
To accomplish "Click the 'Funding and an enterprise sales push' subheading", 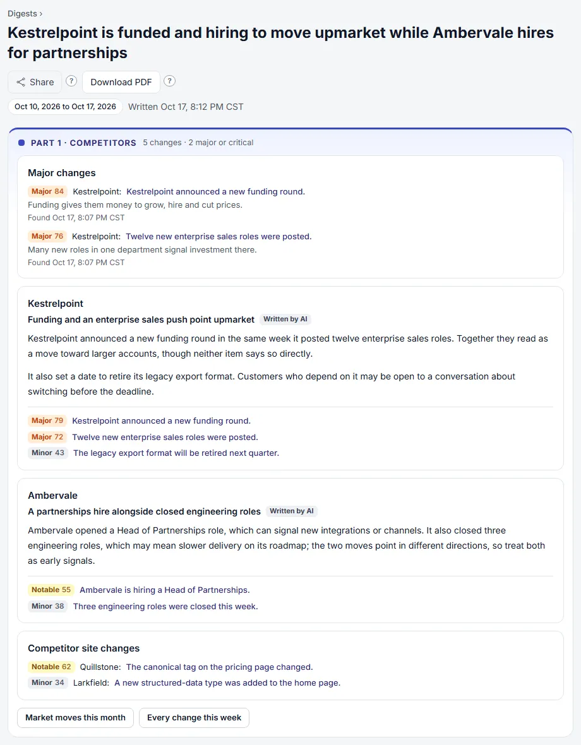I will click(141, 319).
